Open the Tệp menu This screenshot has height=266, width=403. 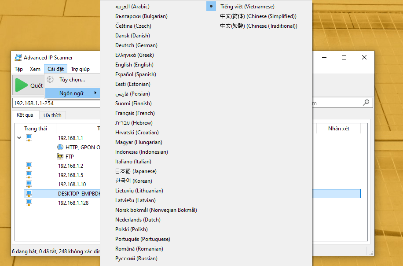point(18,69)
